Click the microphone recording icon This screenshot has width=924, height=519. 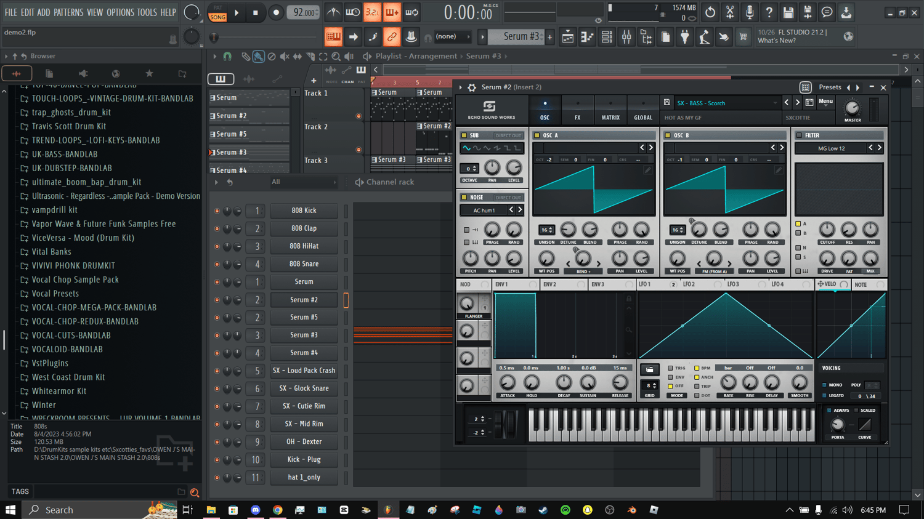coord(749,12)
